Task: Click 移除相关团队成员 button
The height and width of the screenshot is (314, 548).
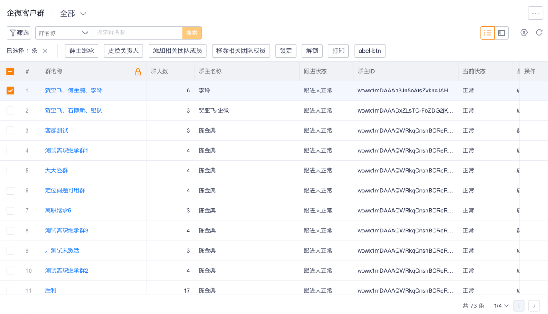Action: point(241,51)
